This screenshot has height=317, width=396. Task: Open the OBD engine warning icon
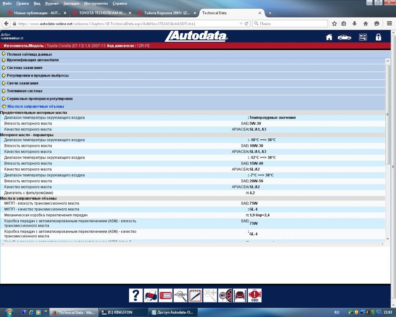255,296
